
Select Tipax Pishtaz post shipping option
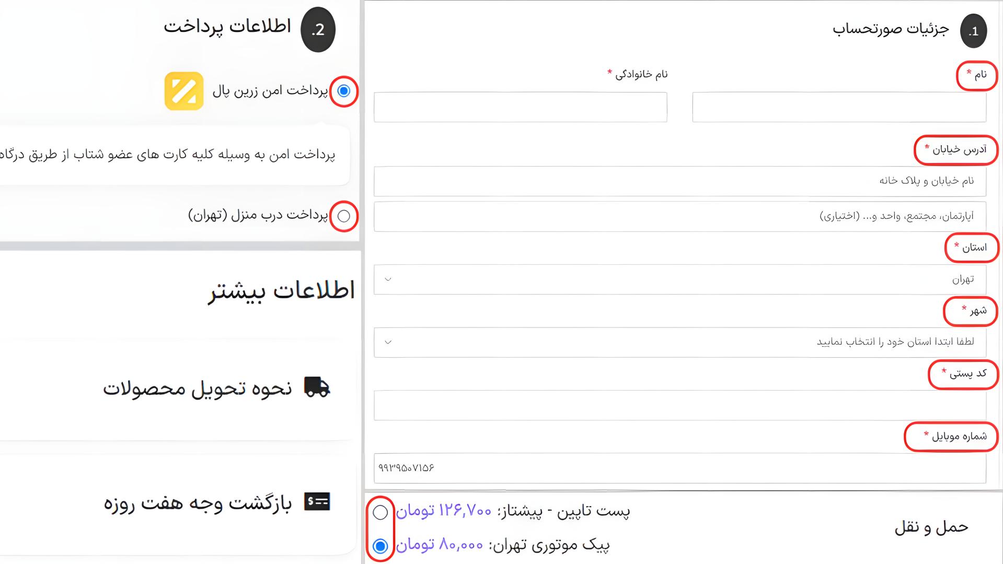pos(380,512)
